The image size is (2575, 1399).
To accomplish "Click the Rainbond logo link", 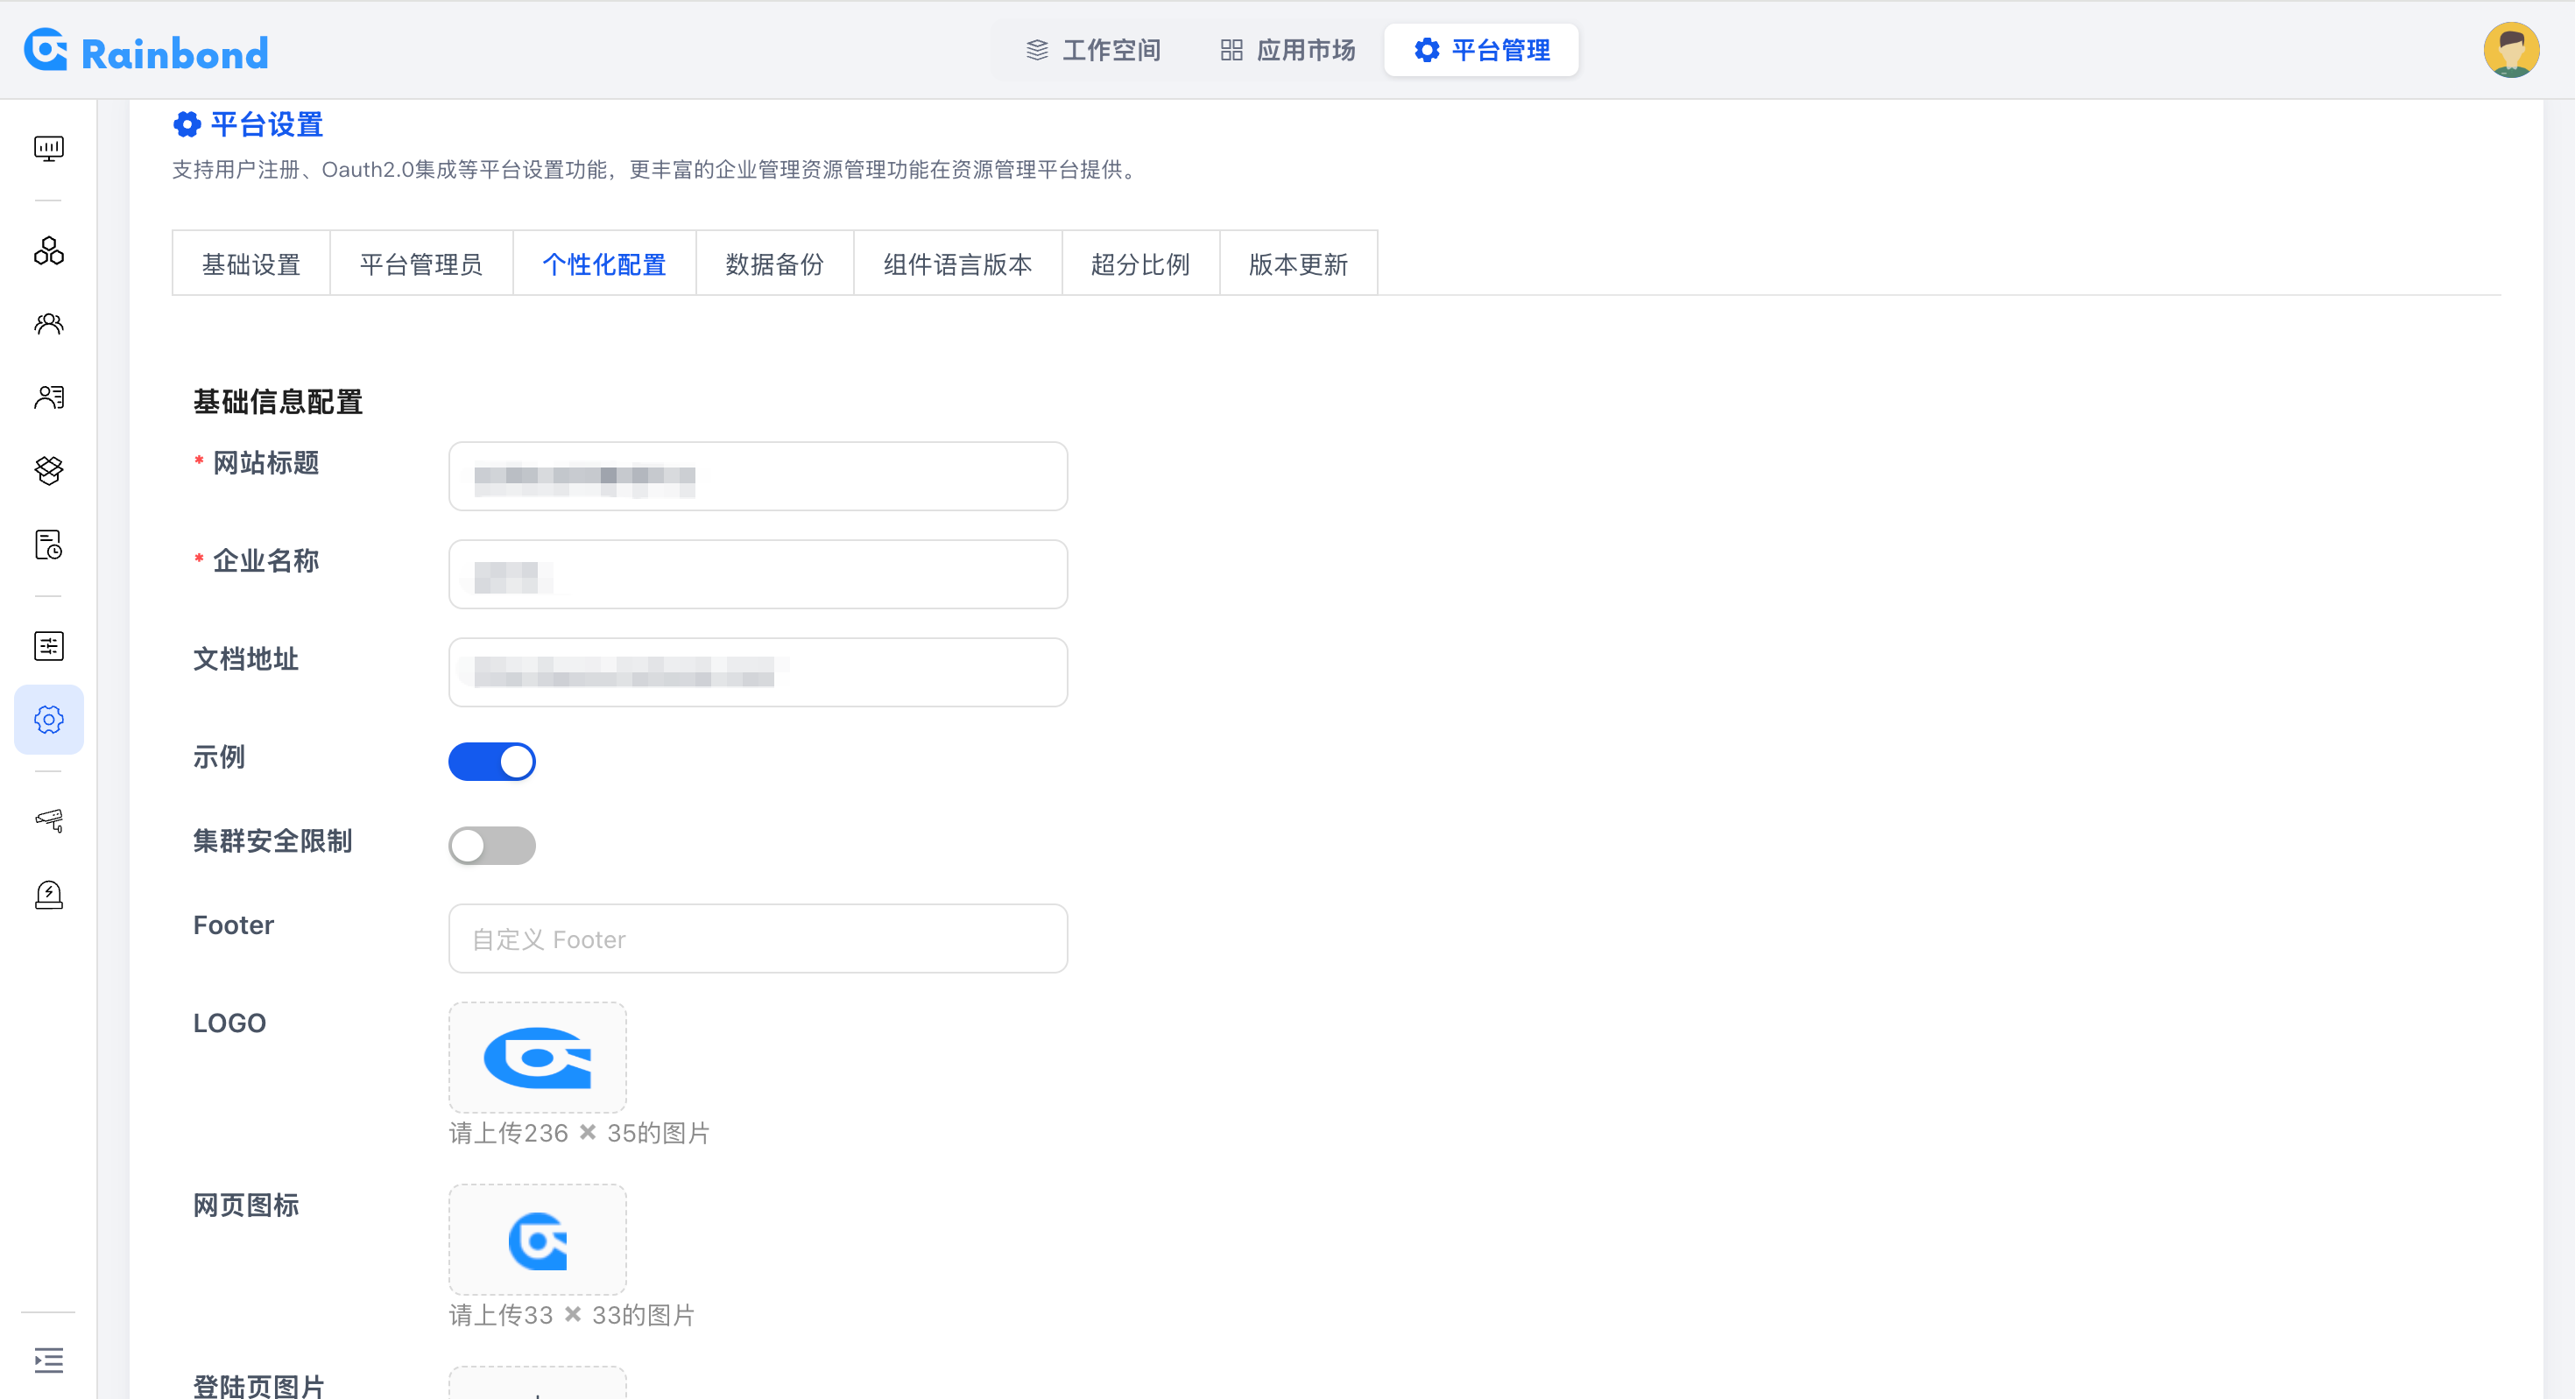I will pyautogui.click(x=147, y=52).
